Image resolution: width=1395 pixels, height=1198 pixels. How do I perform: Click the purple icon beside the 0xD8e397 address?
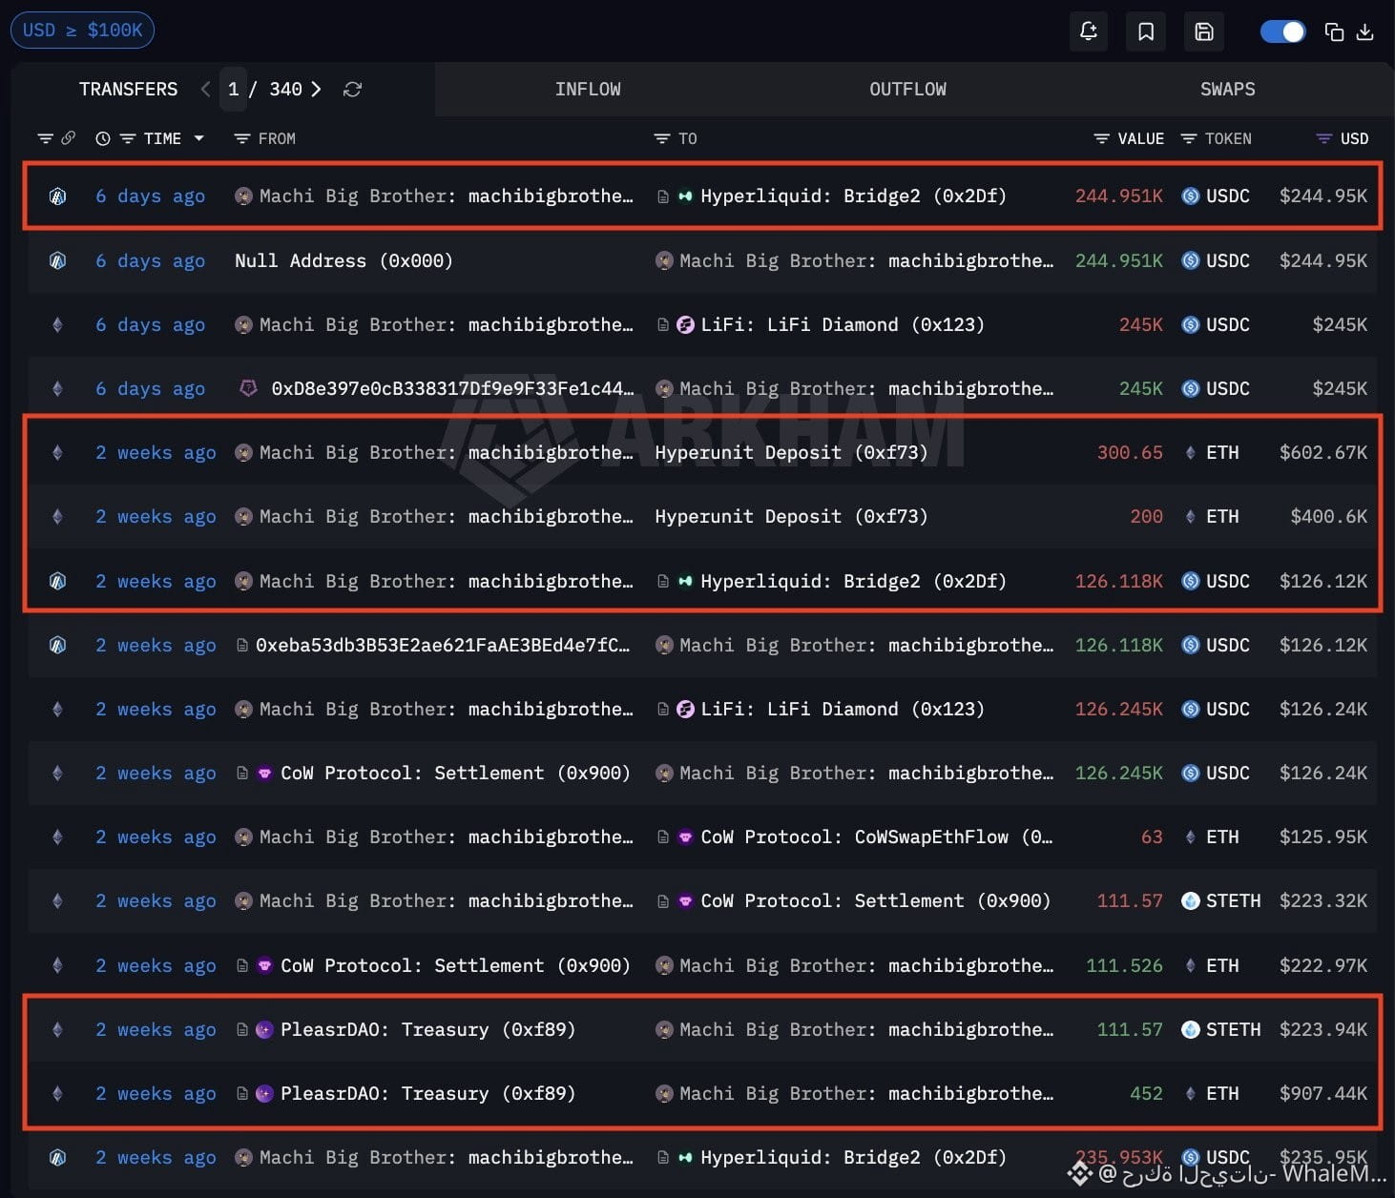pyautogui.click(x=248, y=388)
